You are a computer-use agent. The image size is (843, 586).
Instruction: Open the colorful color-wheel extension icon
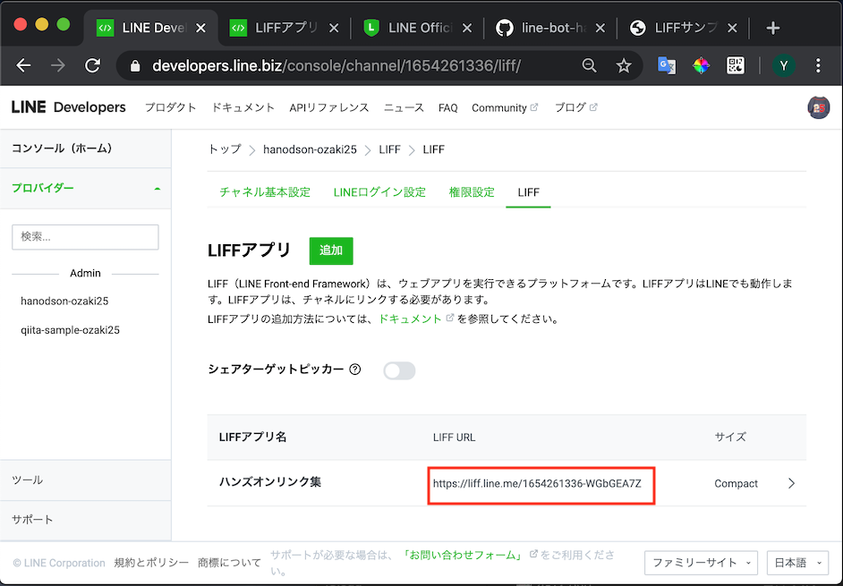click(x=701, y=65)
